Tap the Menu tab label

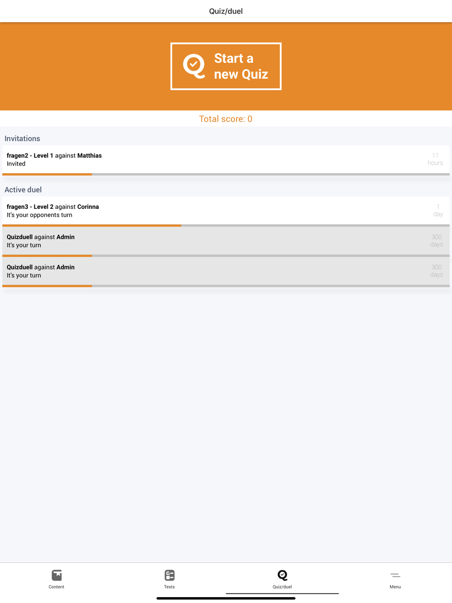[395, 587]
